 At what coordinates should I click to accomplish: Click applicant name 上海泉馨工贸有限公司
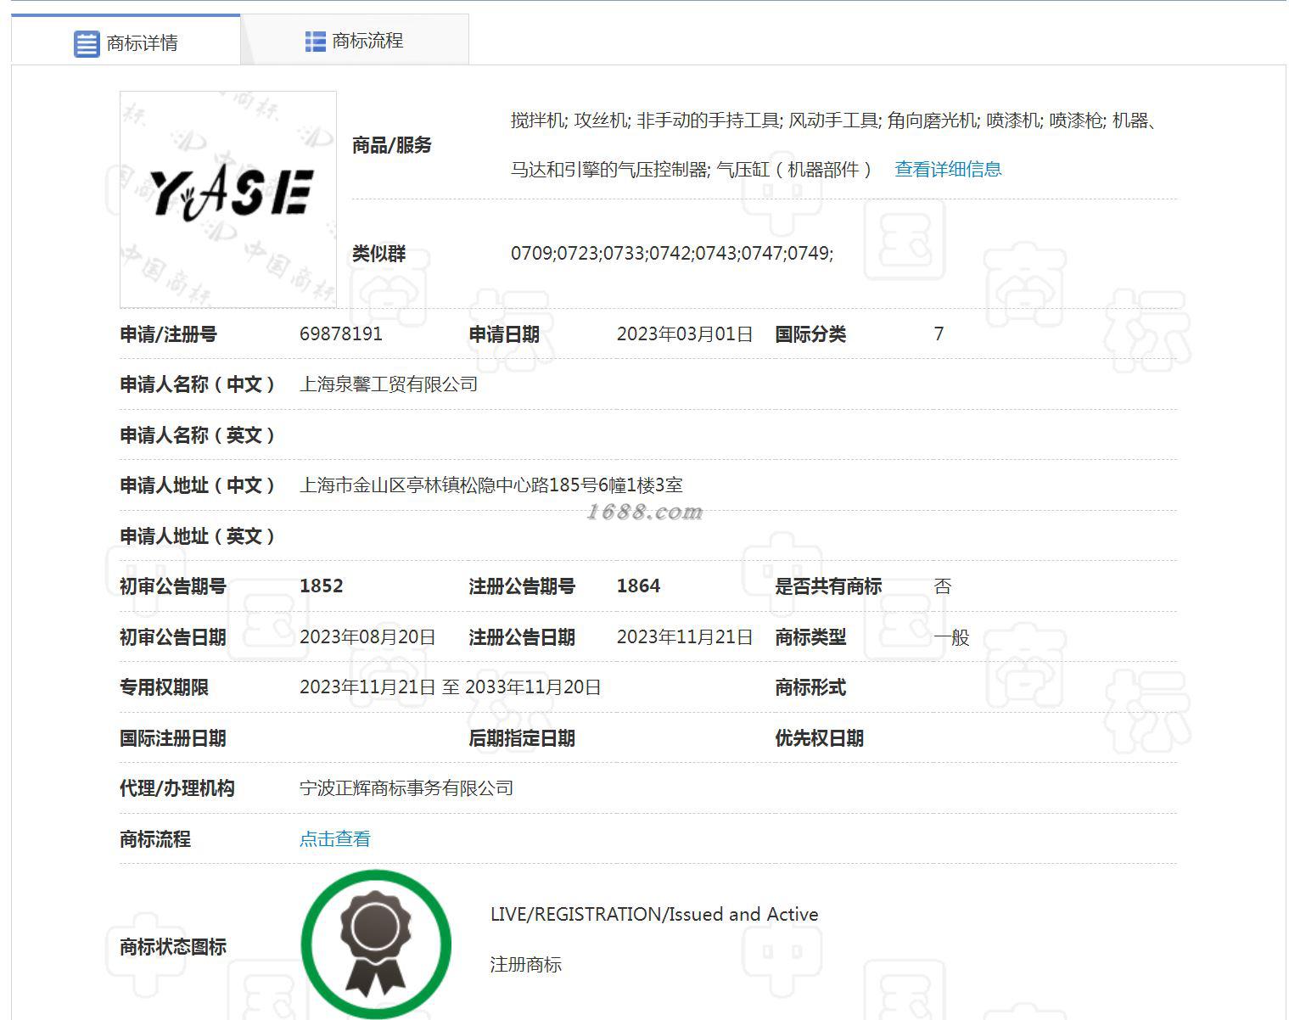point(389,384)
